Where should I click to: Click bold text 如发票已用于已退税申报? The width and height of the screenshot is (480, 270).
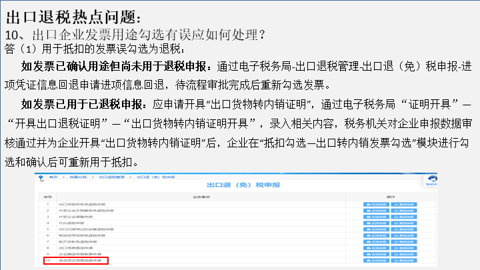[83, 105]
